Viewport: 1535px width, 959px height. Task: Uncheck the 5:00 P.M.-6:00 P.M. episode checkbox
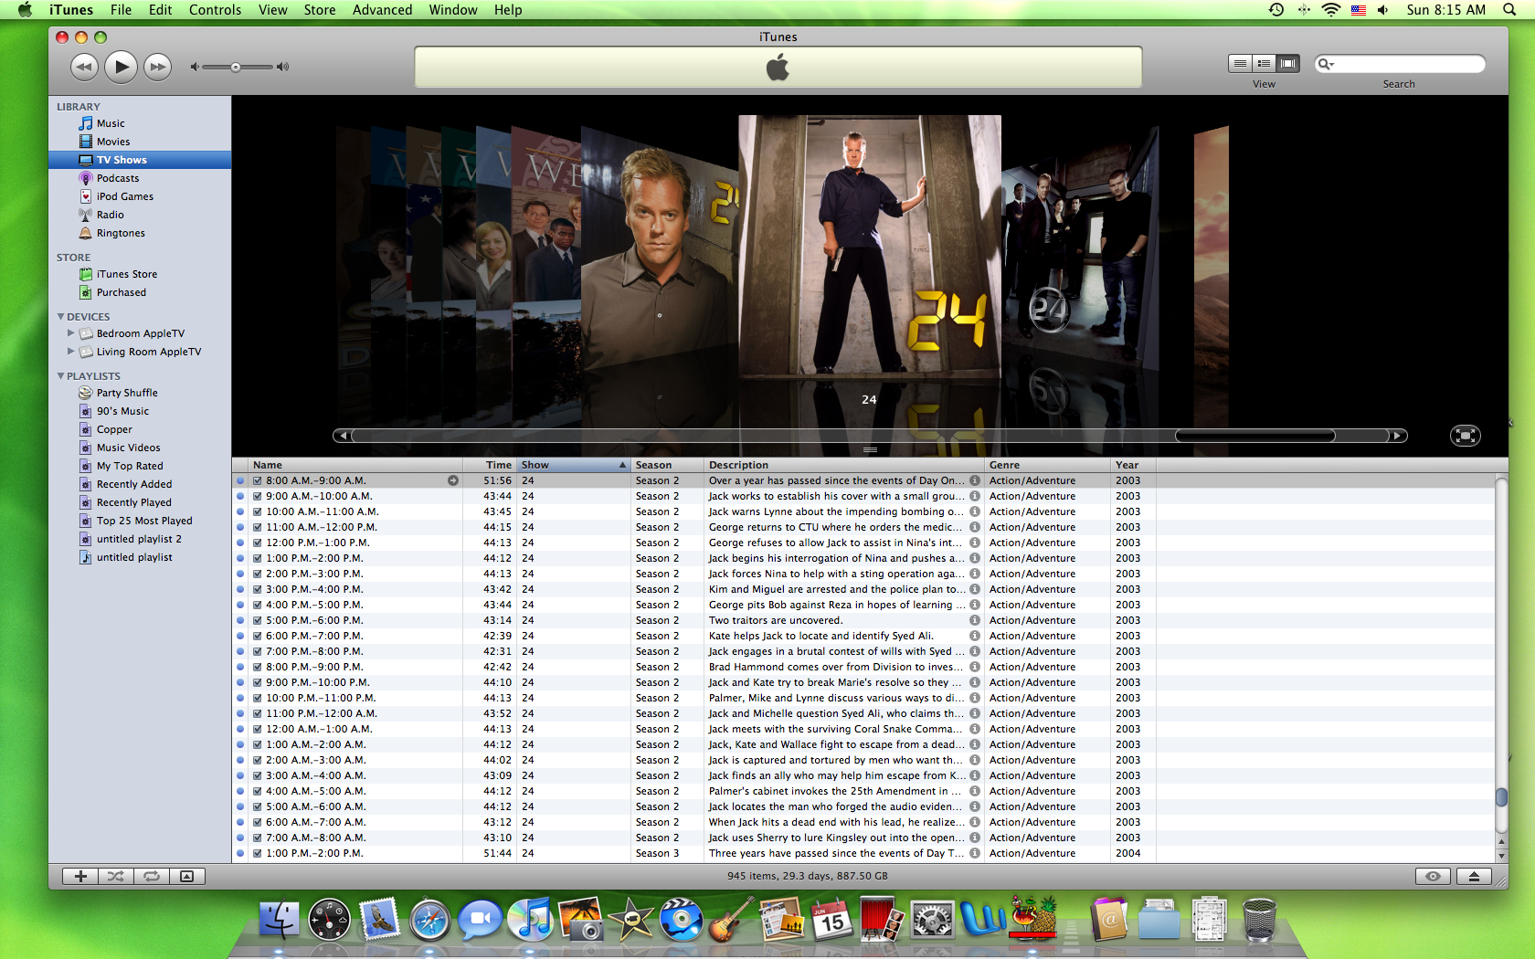tap(258, 620)
